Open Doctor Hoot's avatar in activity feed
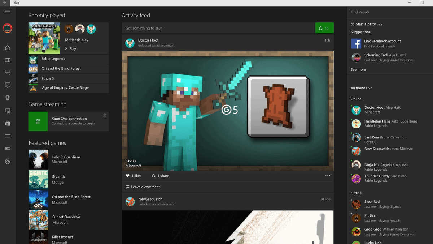 130,43
